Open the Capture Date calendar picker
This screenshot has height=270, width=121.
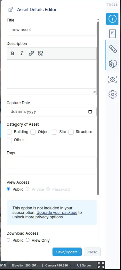tap(90, 112)
